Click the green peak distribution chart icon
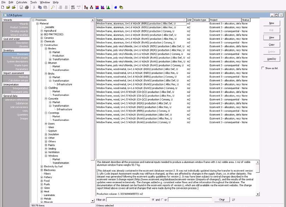 108,7
